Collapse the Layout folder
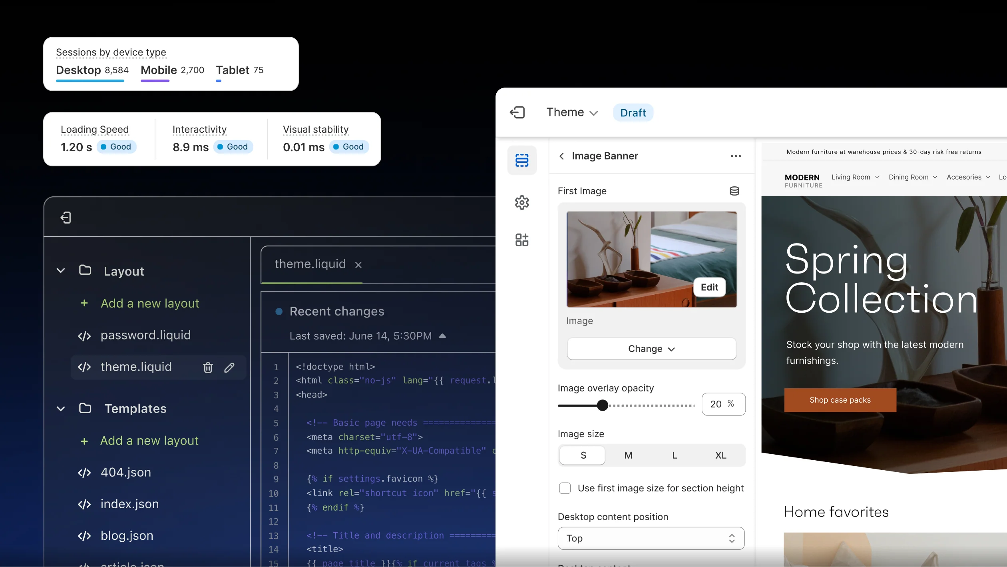1007x567 pixels. [x=61, y=271]
